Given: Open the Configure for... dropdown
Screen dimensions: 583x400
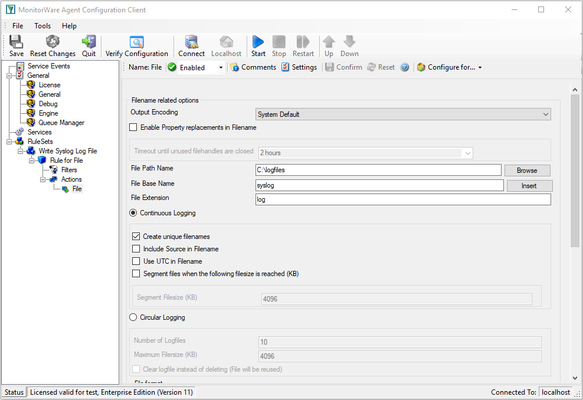Looking at the screenshot, I should [450, 67].
